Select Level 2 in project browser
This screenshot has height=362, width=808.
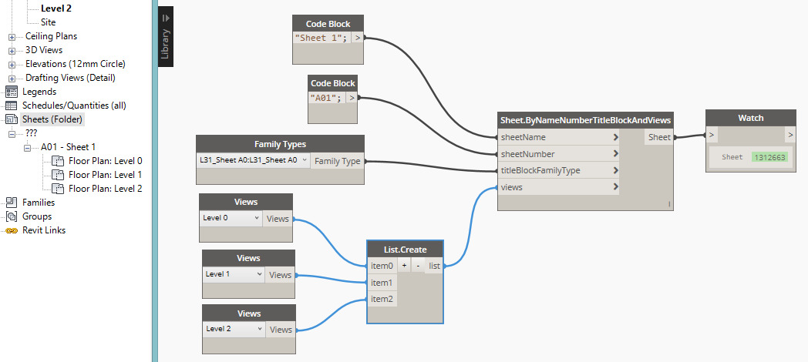tap(56, 8)
